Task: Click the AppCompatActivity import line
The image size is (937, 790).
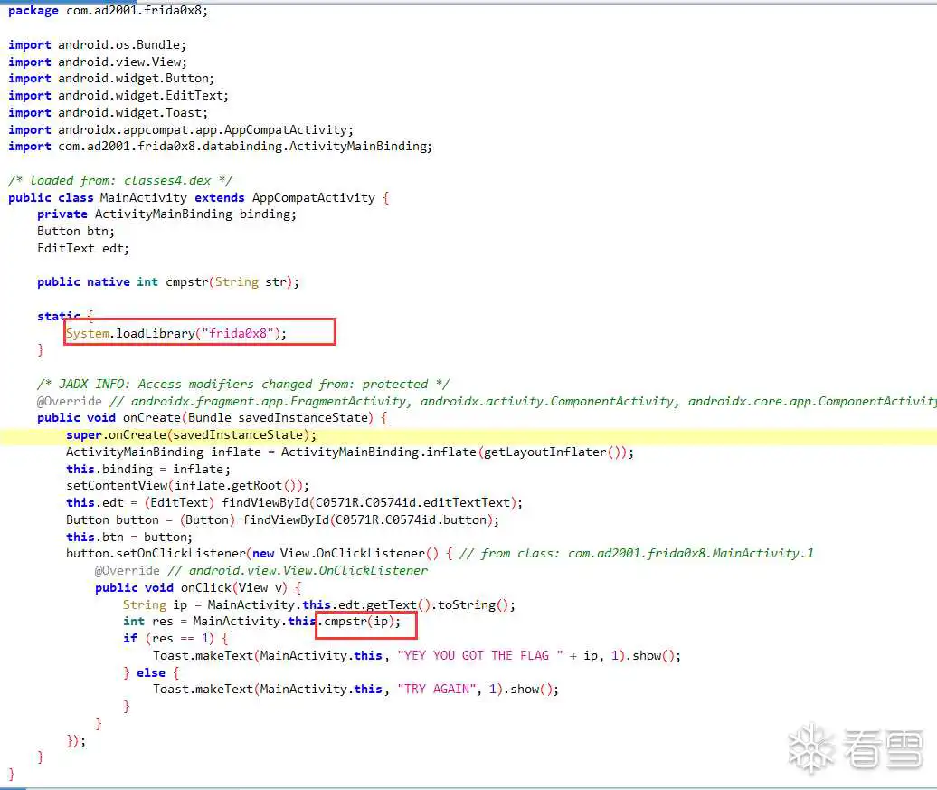Action: (x=181, y=129)
